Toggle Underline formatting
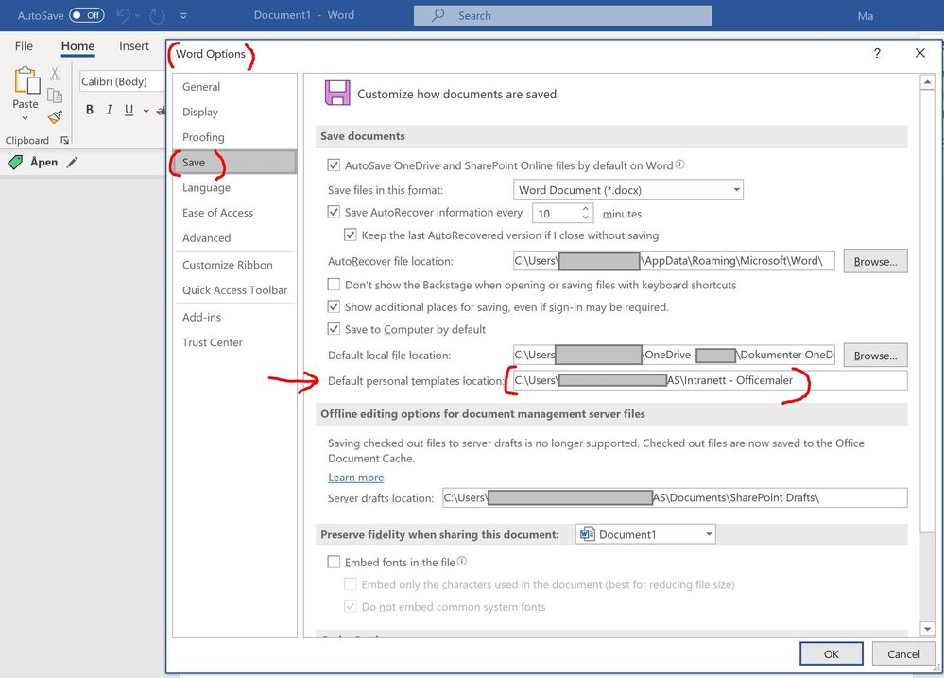The height and width of the screenshot is (678, 944). (129, 110)
